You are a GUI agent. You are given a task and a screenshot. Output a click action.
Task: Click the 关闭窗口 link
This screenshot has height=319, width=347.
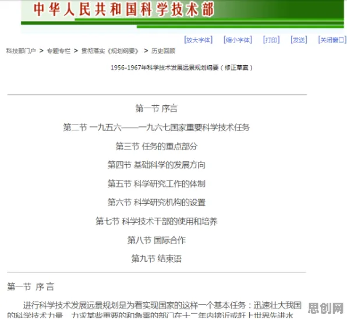(x=332, y=40)
